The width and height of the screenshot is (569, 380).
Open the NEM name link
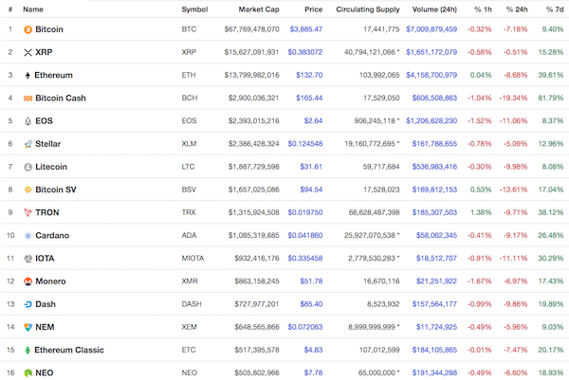[x=45, y=327]
